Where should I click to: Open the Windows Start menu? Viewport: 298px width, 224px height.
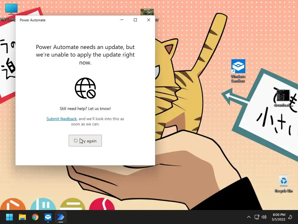coord(9,217)
